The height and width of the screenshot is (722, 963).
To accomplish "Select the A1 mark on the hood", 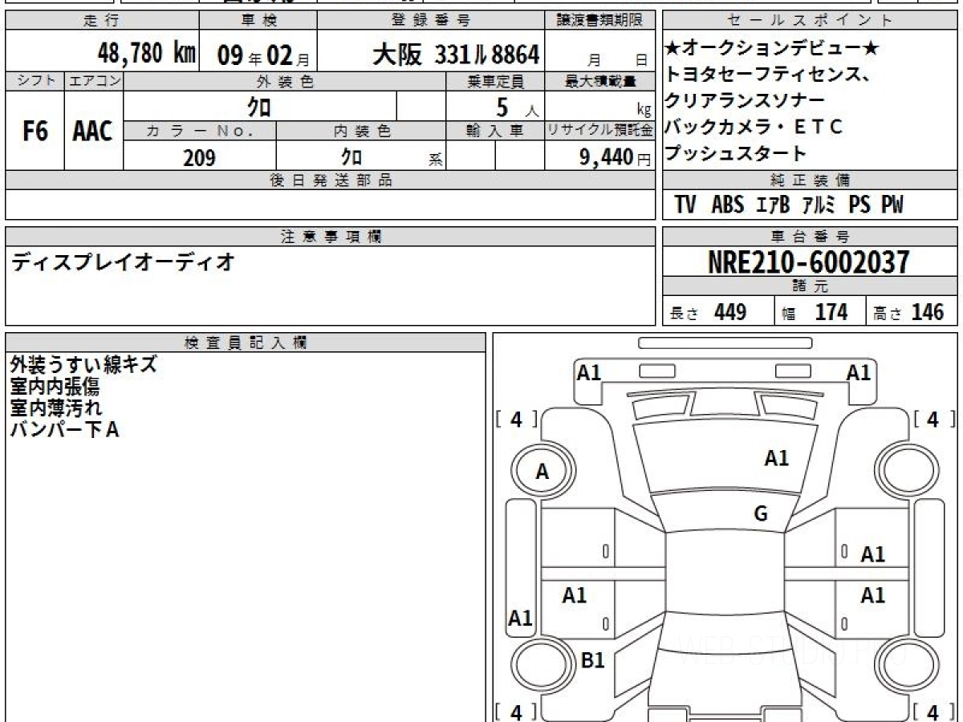I will coord(776,458).
